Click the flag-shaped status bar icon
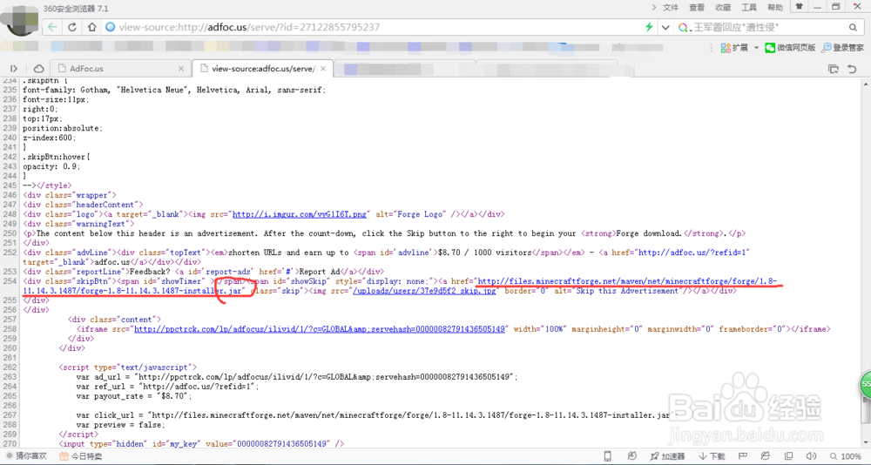The height and width of the screenshot is (465, 871). click(743, 456)
